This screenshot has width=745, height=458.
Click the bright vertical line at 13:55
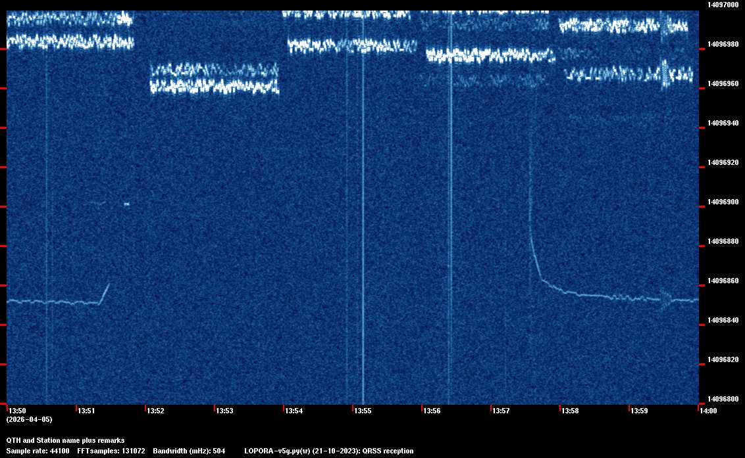363,209
